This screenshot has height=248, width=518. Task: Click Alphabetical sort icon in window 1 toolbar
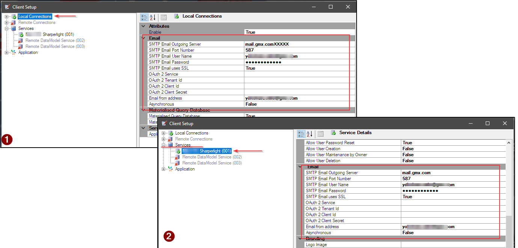152,17
